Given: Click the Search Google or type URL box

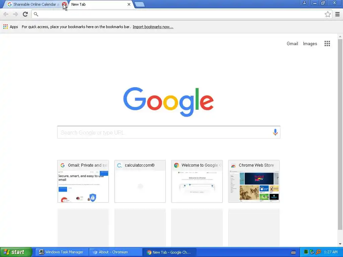Looking at the screenshot, I should 169,132.
